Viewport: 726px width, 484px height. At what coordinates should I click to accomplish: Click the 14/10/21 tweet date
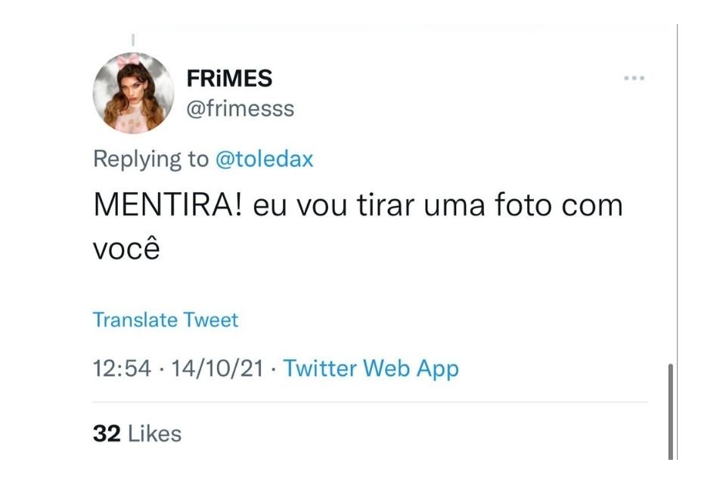point(217,369)
